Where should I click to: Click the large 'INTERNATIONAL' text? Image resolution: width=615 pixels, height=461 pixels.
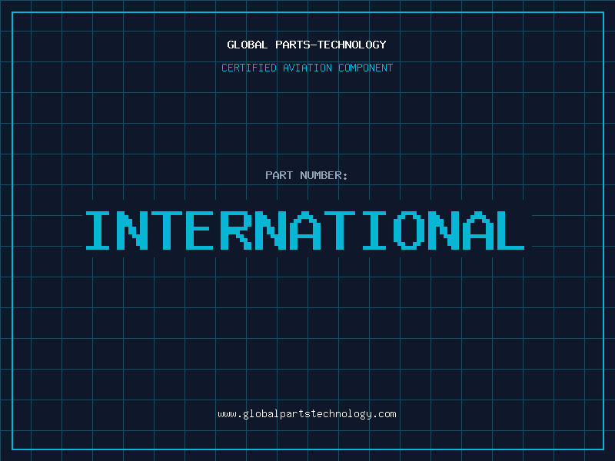pyautogui.click(x=305, y=230)
